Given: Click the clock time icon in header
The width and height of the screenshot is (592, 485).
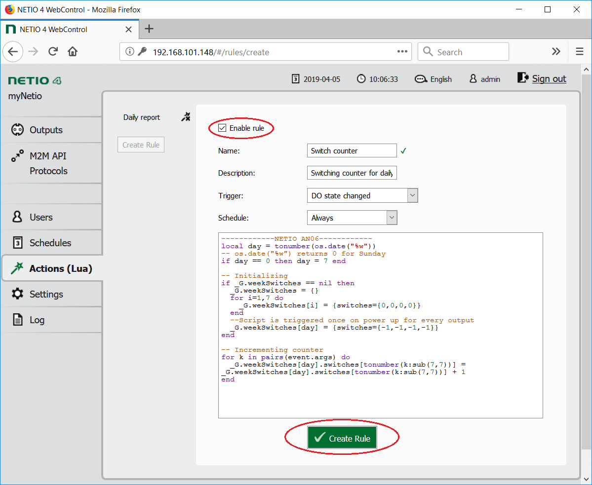Looking at the screenshot, I should pyautogui.click(x=361, y=79).
